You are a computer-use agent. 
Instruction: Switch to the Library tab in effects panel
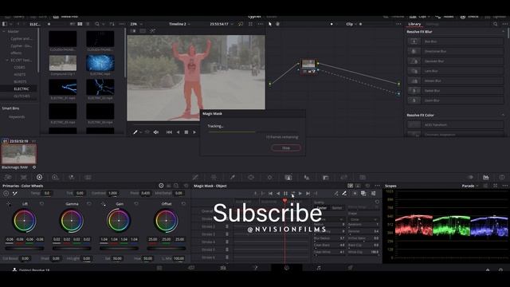pos(414,24)
